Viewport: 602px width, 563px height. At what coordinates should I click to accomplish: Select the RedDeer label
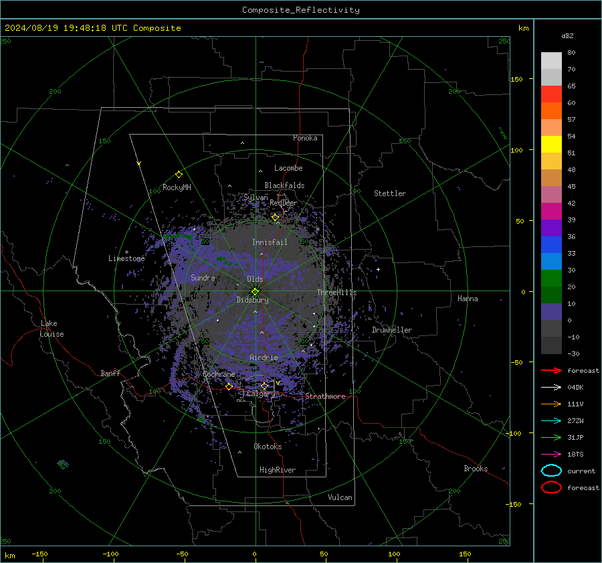[x=284, y=203]
